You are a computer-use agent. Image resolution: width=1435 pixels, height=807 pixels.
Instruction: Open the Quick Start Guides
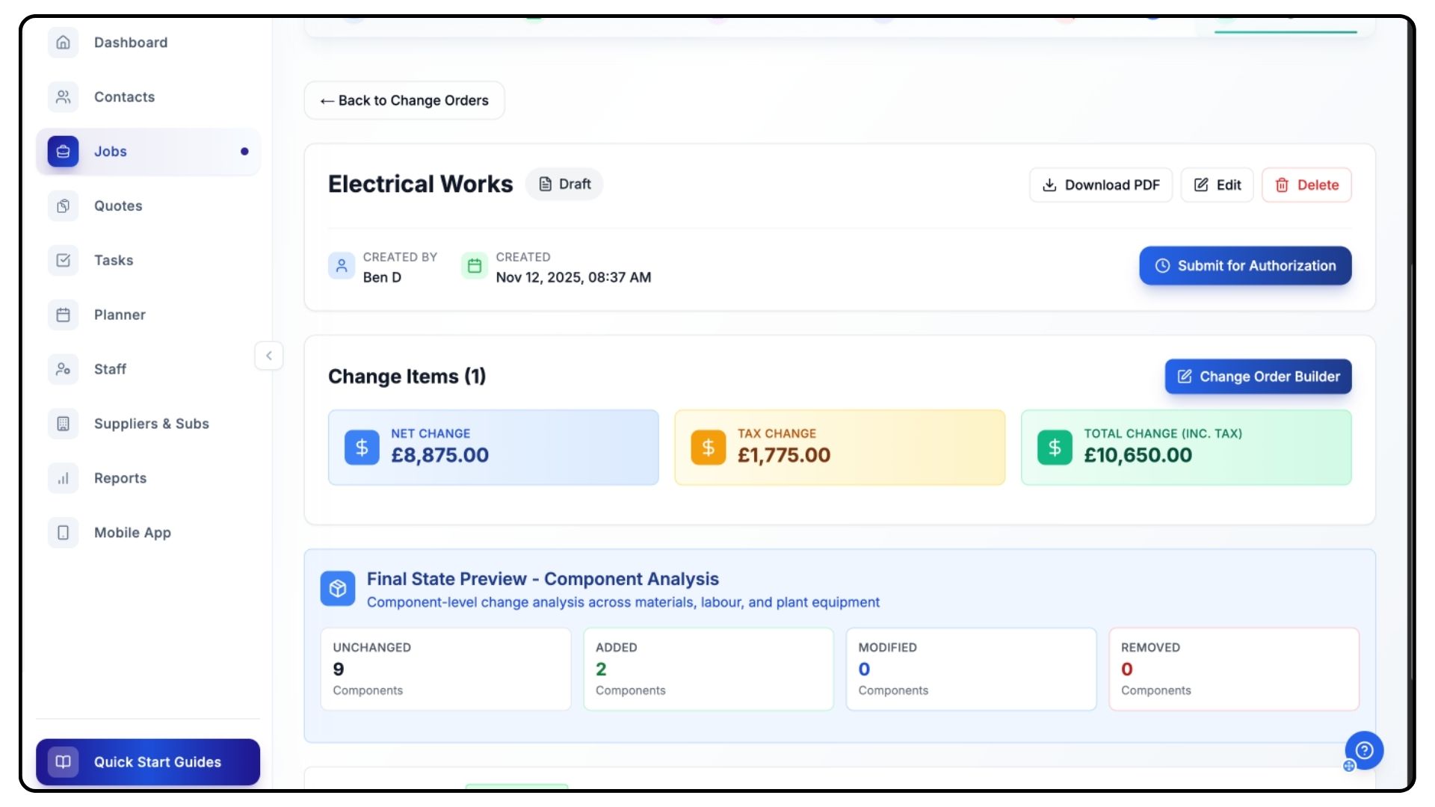tap(148, 762)
